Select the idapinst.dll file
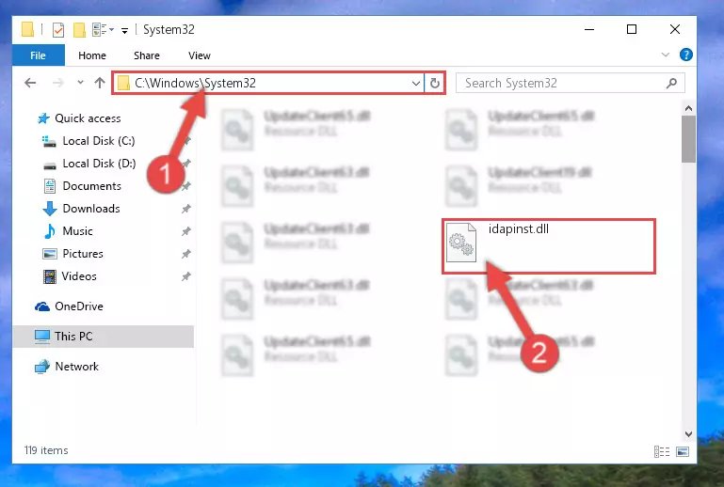Viewport: 724px width, 487px height. point(549,246)
